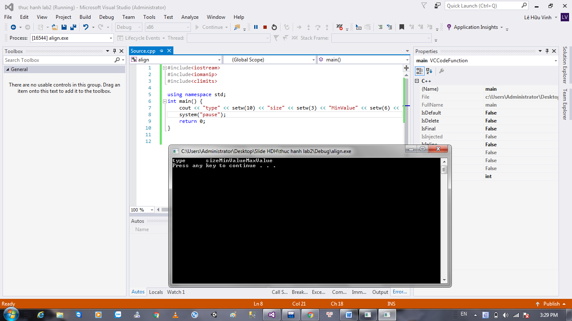The height and width of the screenshot is (321, 572).
Task: Click the Break All (pause) debug icon
Action: (256, 27)
